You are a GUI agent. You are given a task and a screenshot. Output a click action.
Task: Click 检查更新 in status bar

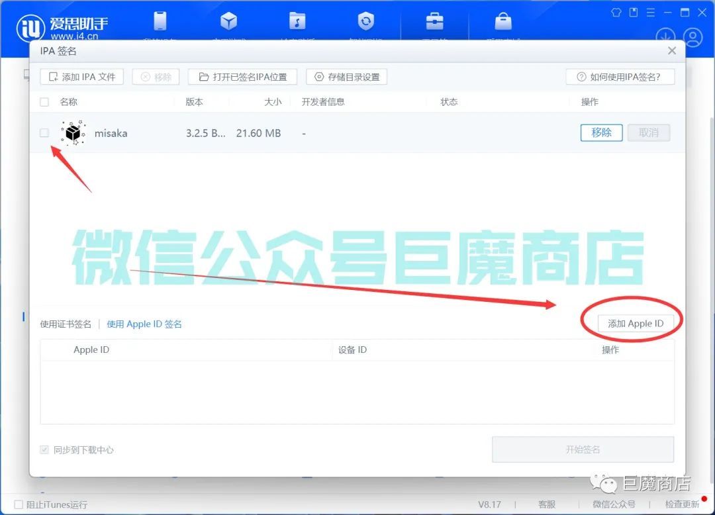682,504
